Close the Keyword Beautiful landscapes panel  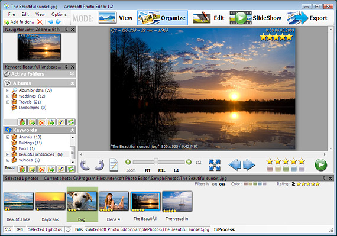pyautogui.click(x=73, y=67)
